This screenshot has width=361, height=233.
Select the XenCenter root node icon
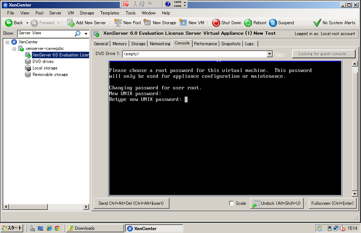tap(14, 42)
